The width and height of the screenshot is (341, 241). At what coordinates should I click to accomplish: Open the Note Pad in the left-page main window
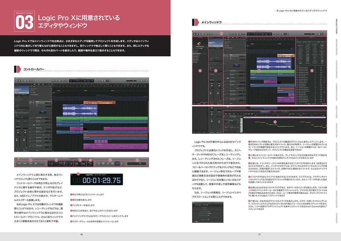click(142, 81)
